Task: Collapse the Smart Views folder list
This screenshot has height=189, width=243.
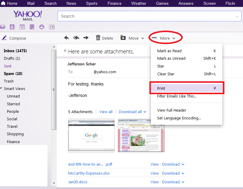Action: pos(2,89)
